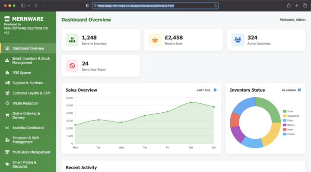Viewport: 311px width, 172px height.
Task: Toggle Frozen legend entry in chart
Action: pos(289,134)
